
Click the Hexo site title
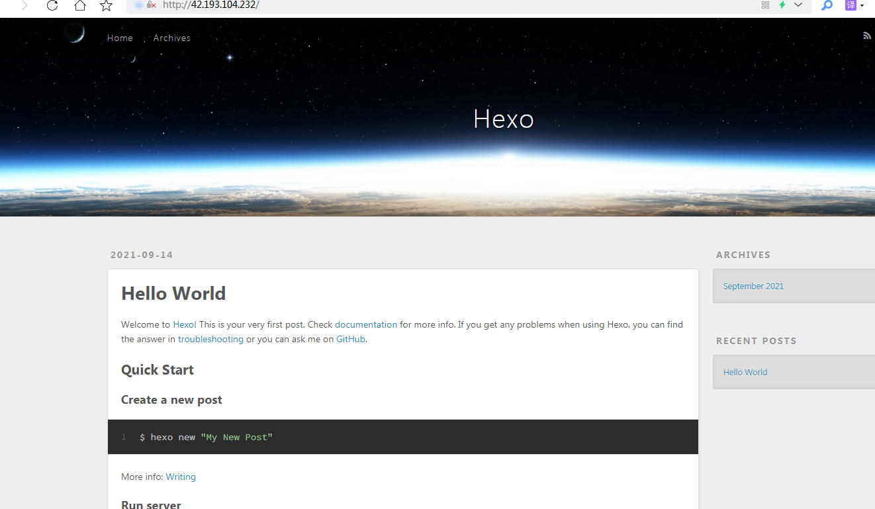pos(504,118)
